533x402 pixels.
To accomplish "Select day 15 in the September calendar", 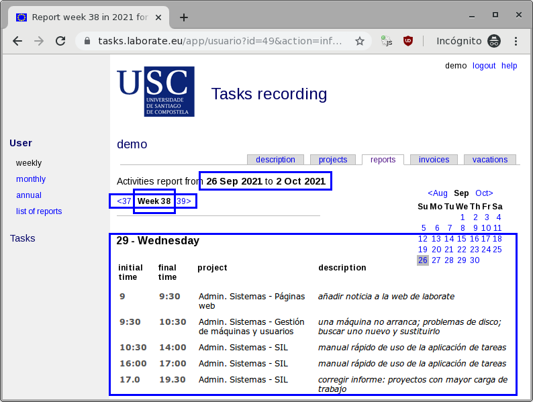I will 461,239.
